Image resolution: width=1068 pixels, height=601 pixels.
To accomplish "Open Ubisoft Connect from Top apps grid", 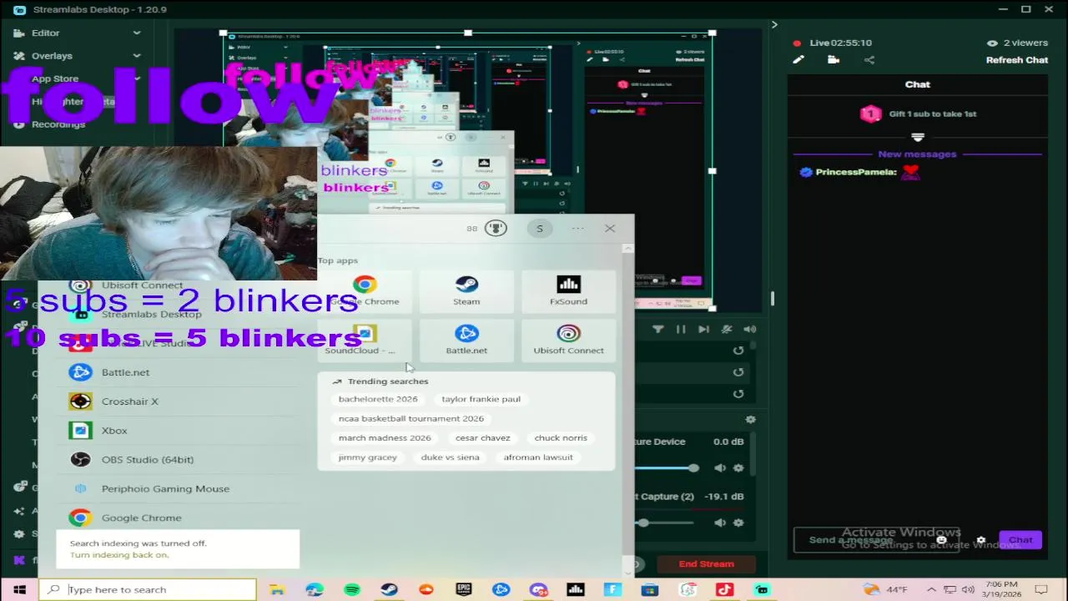I will (568, 340).
